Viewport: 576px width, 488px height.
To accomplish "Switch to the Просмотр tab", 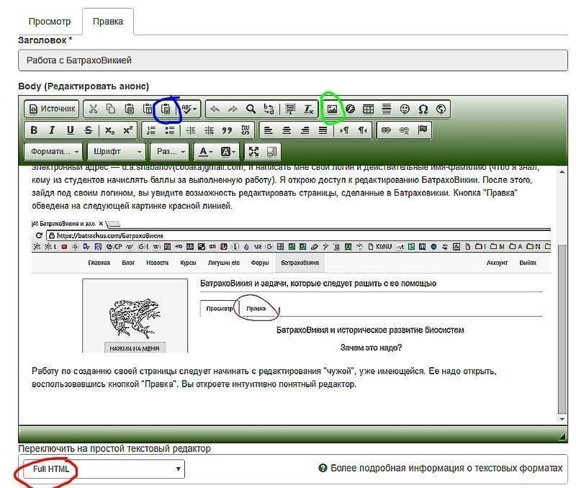I will coord(50,22).
